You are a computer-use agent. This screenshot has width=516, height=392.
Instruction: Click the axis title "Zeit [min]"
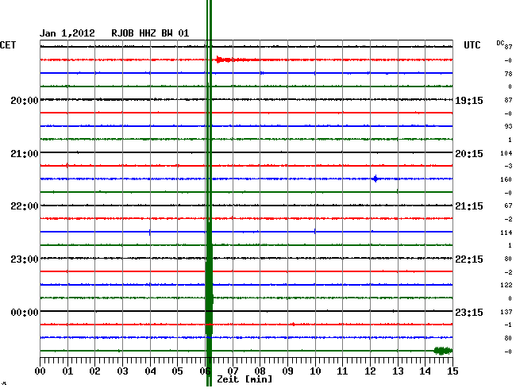click(245, 379)
